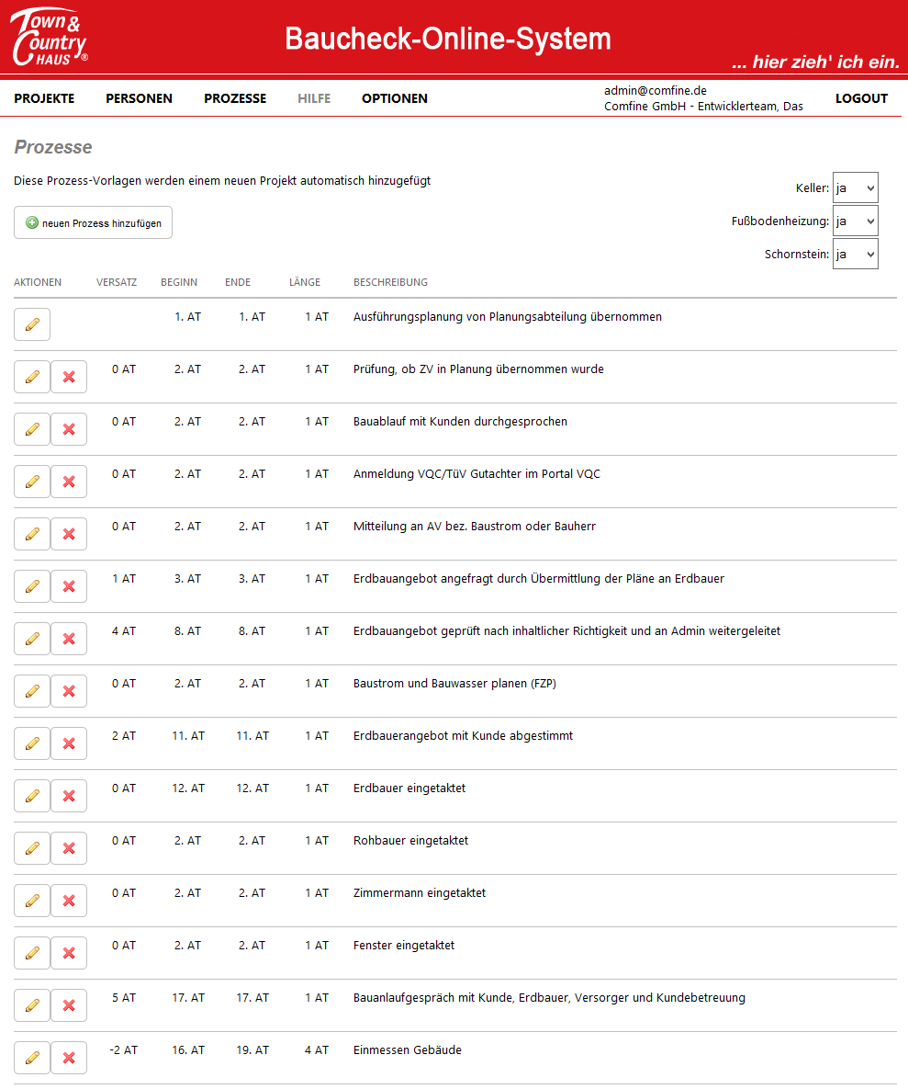Click the '-2 AT' Versatz value
The height and width of the screenshot is (1089, 908).
(123, 1050)
